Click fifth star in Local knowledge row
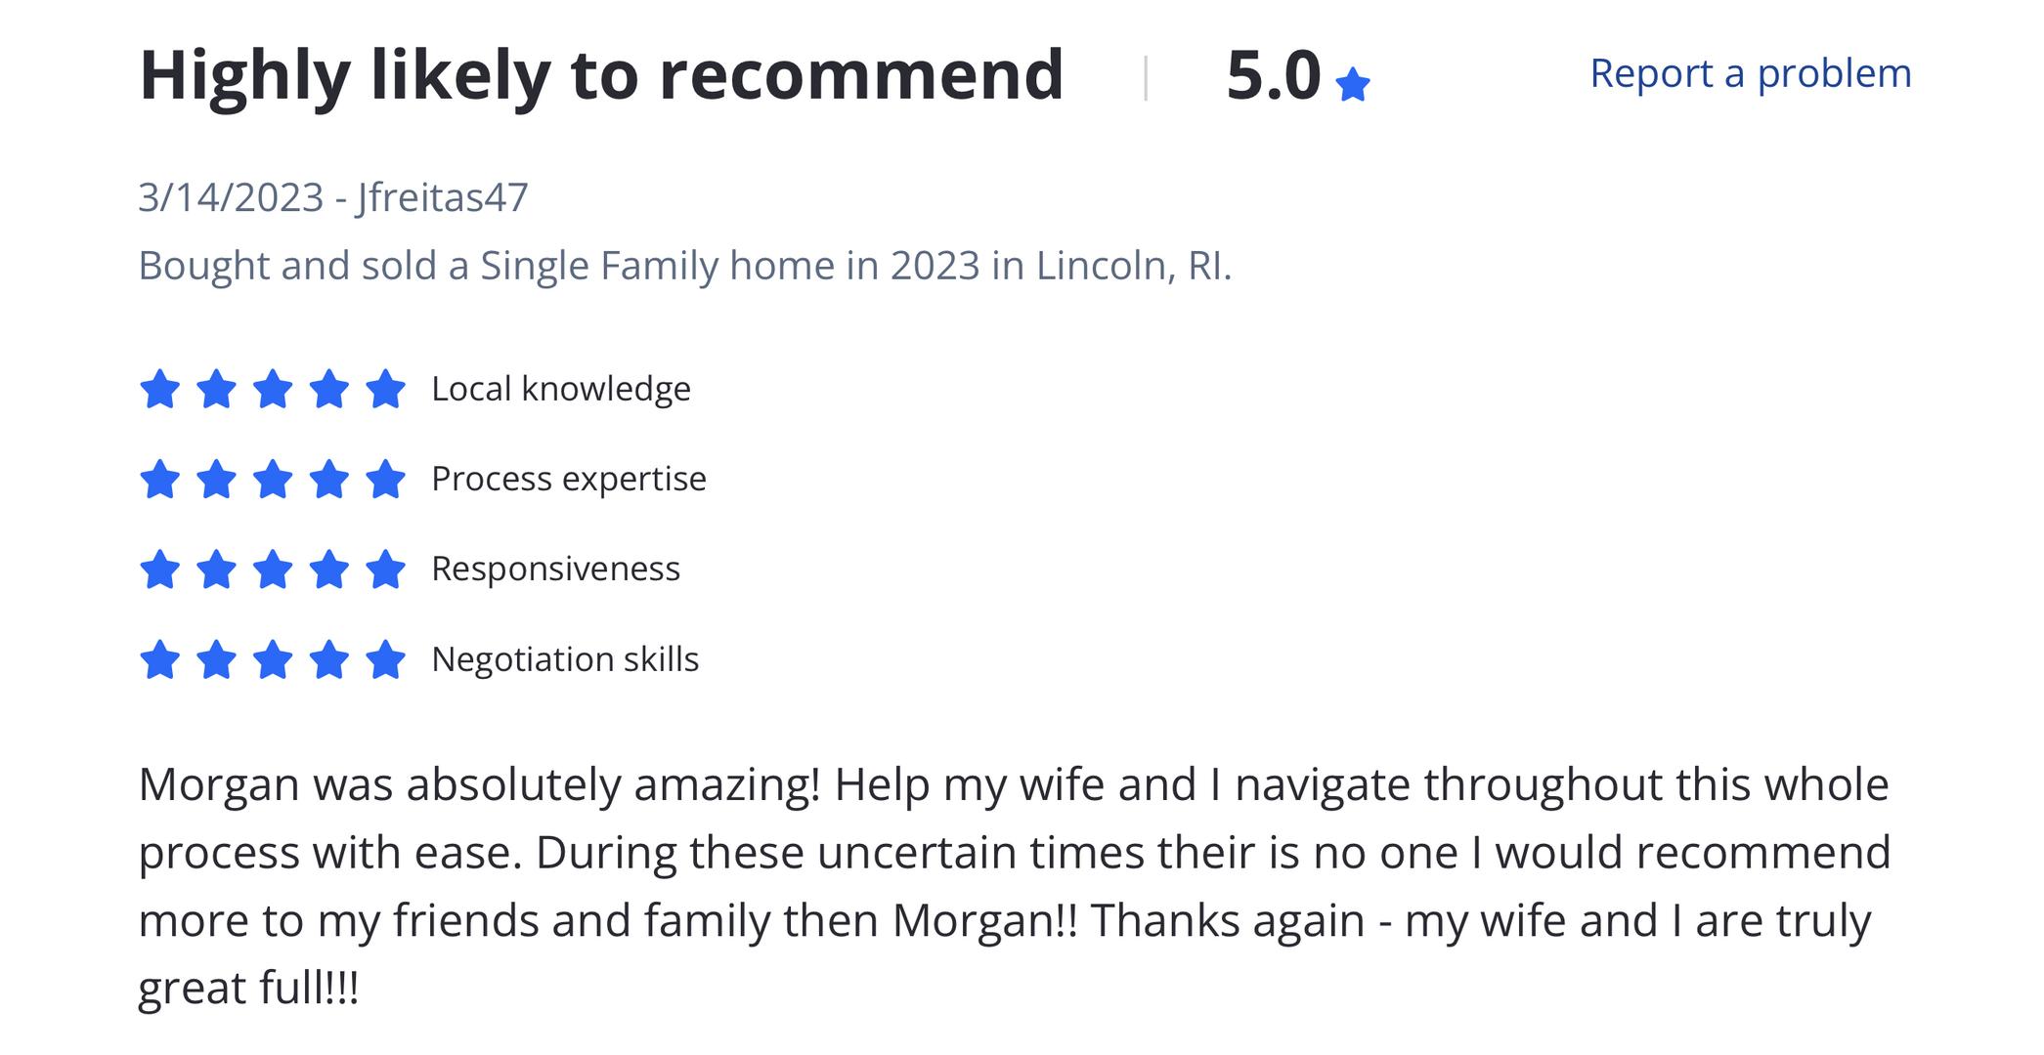 385,389
